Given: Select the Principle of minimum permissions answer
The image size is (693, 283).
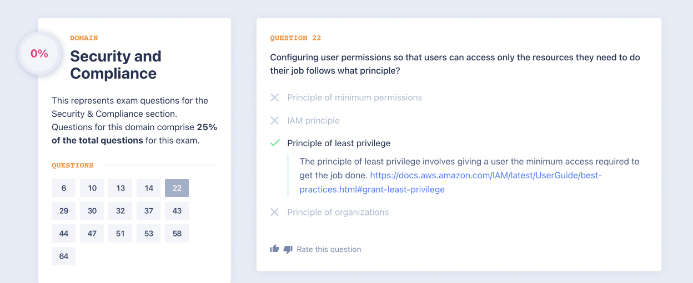Looking at the screenshot, I should [354, 97].
